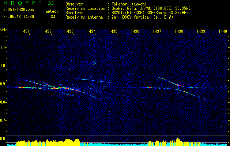Click the R820T2(RTL-SDR) receiver description
Screen dimensions: 230x146
pyautogui.click(x=150, y=13)
